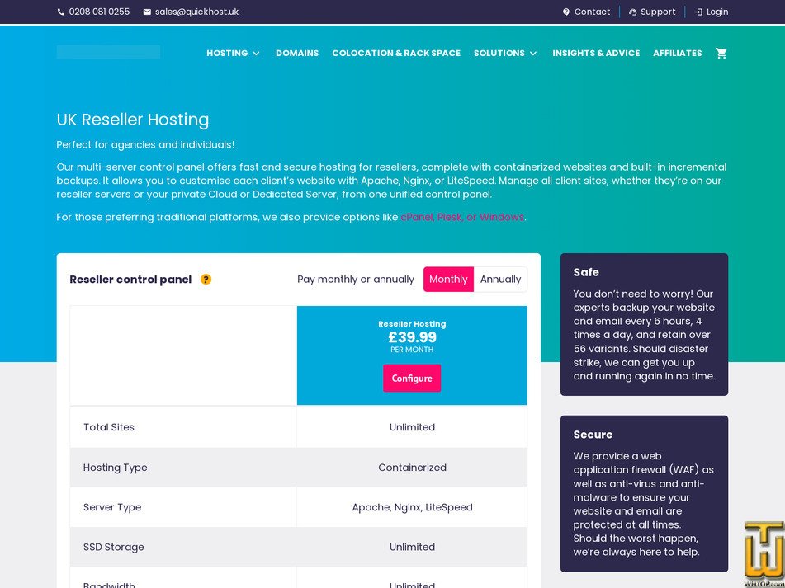Click the Contact info icon in the top bar

[566, 12]
